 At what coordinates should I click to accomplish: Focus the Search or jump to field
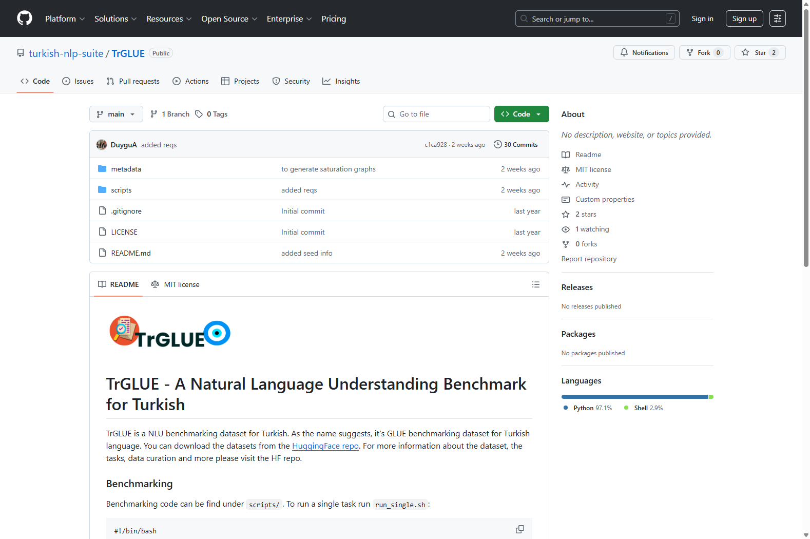[597, 18]
